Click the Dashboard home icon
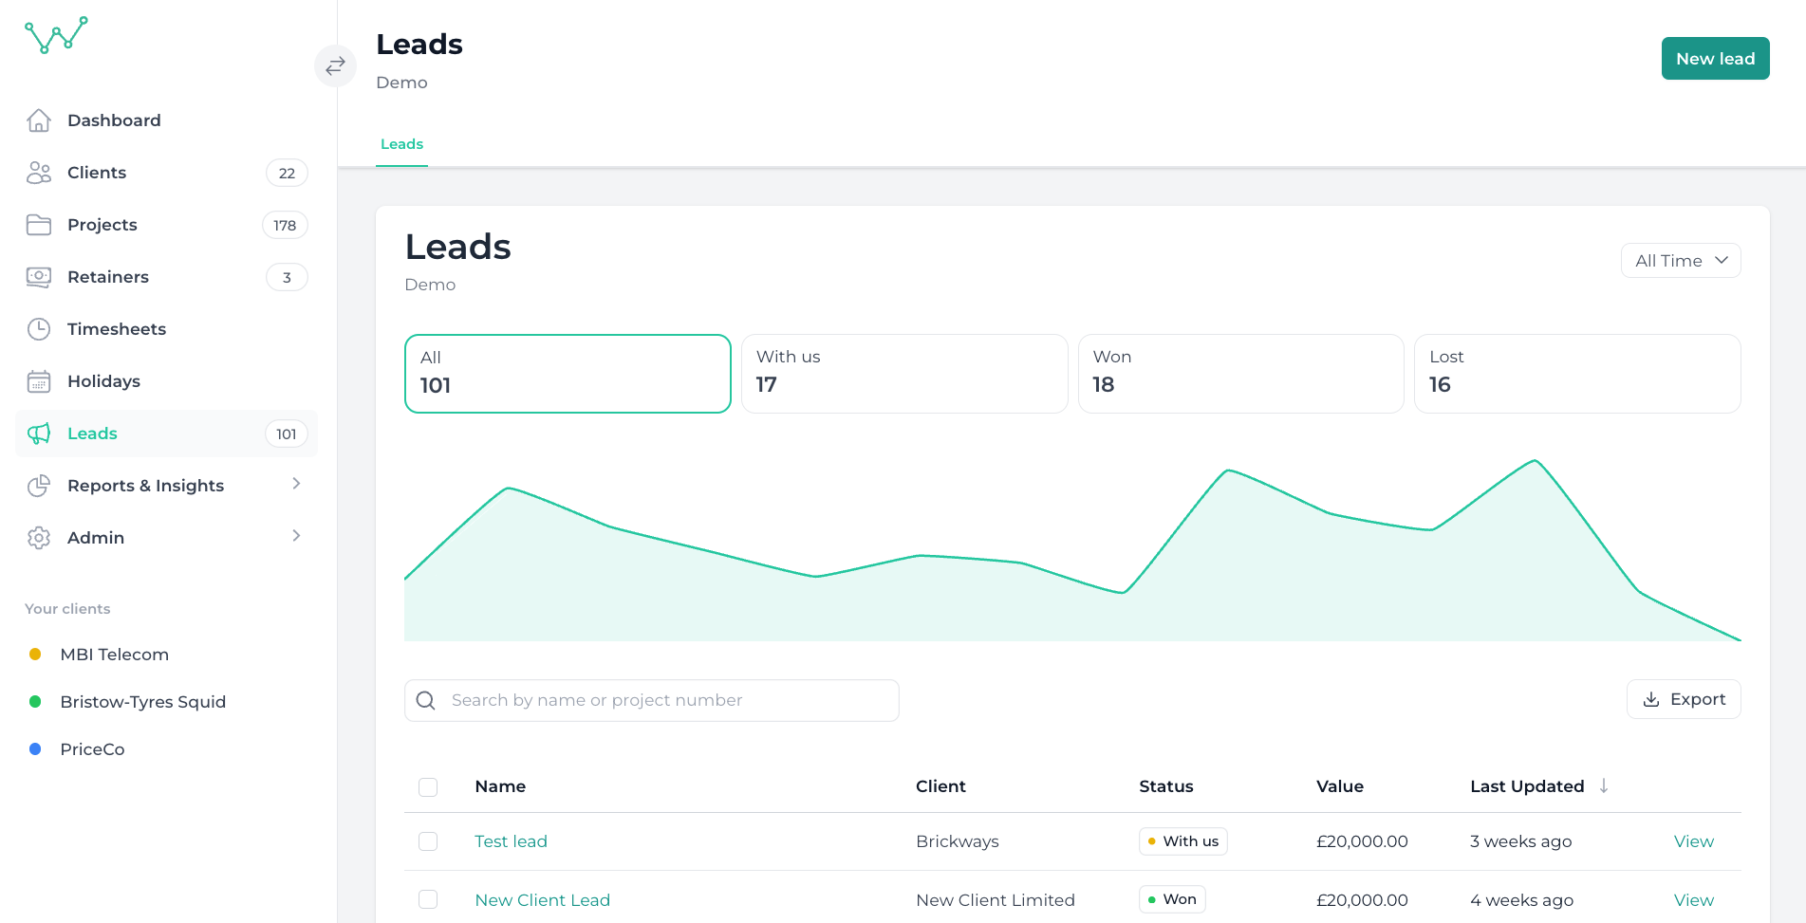This screenshot has height=923, width=1806. click(x=39, y=120)
